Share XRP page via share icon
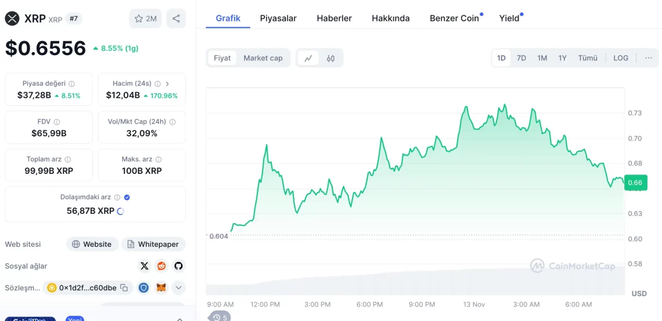 click(176, 19)
